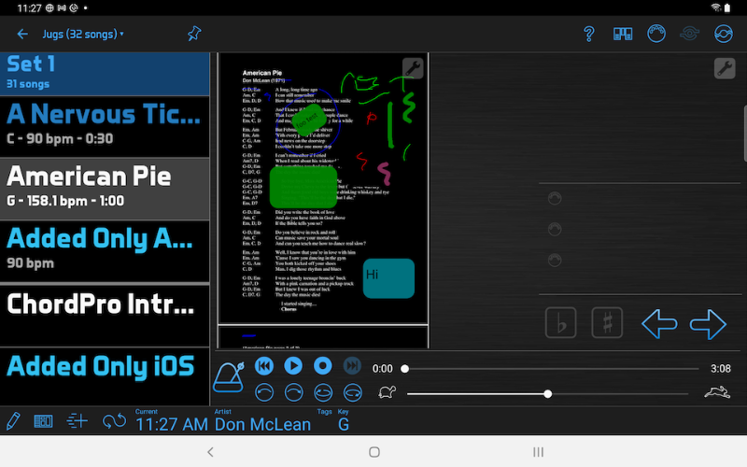Click the blue right arrow button
The width and height of the screenshot is (747, 467).
[x=708, y=324]
